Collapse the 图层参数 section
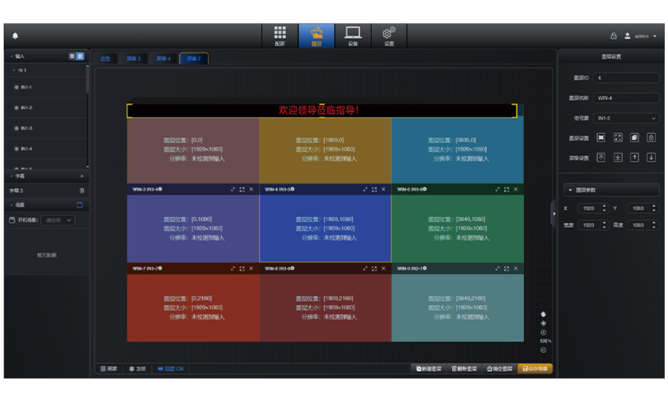Image resolution: width=668 pixels, height=402 pixels. pyautogui.click(x=571, y=190)
